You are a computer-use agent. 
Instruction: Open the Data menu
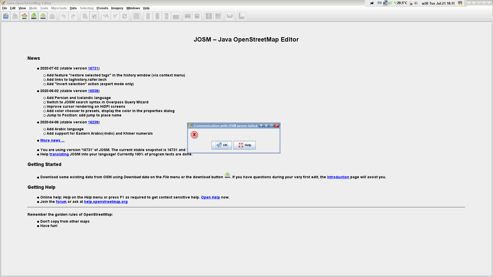[73, 8]
